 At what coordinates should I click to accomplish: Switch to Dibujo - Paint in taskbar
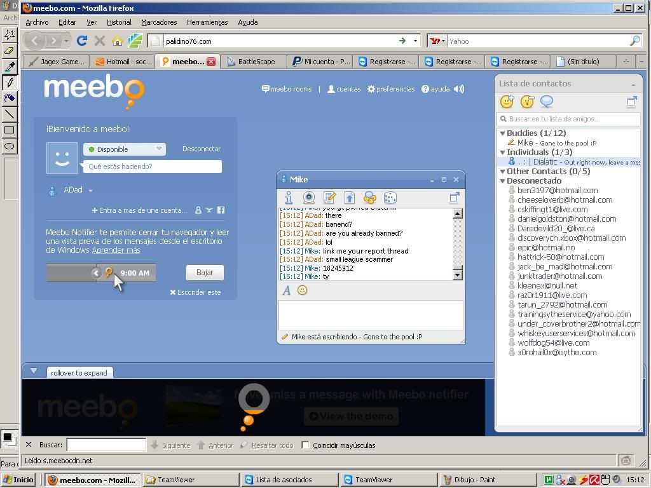coord(487,480)
